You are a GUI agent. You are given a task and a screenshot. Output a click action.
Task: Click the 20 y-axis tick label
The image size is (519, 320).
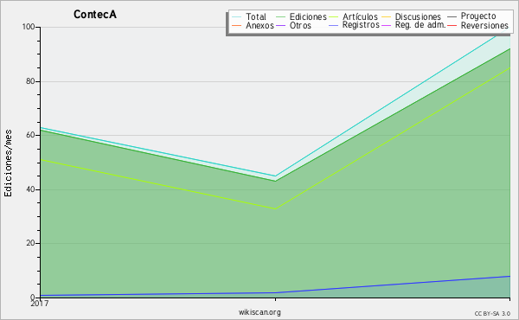click(30, 243)
